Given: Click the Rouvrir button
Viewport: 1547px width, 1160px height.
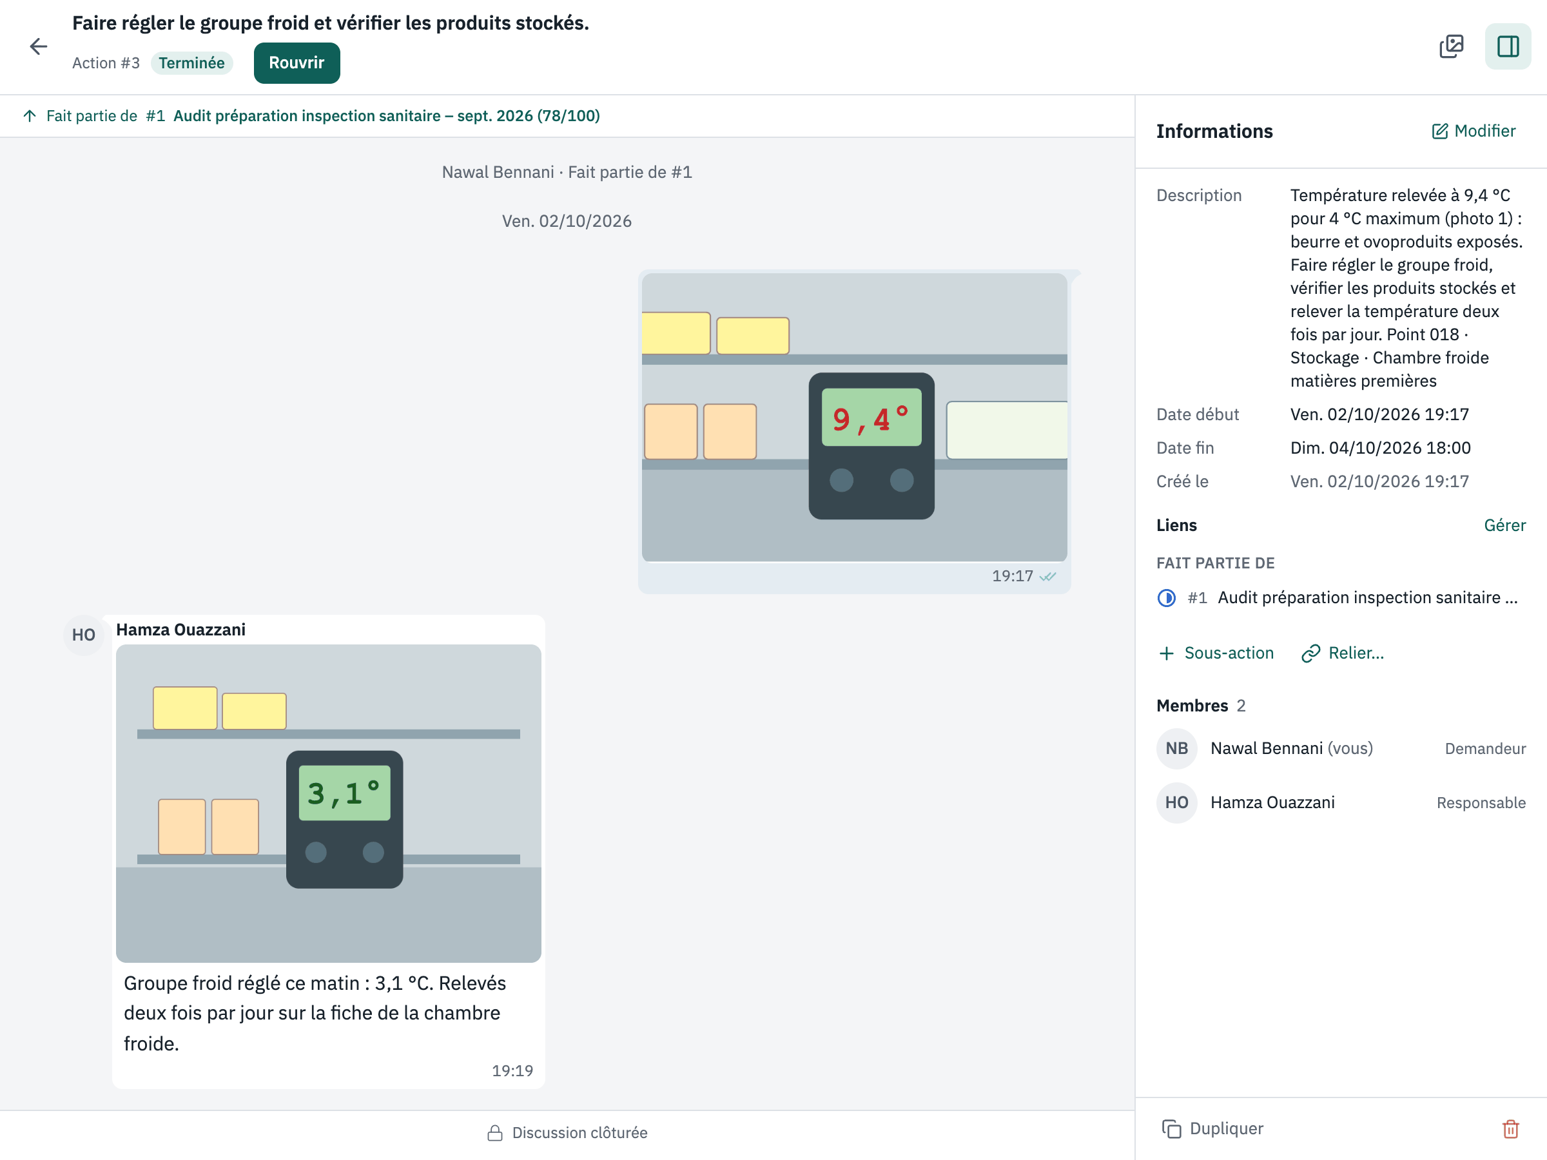Looking at the screenshot, I should 297,63.
